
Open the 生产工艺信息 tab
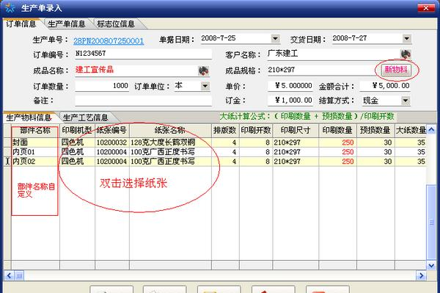pos(85,117)
